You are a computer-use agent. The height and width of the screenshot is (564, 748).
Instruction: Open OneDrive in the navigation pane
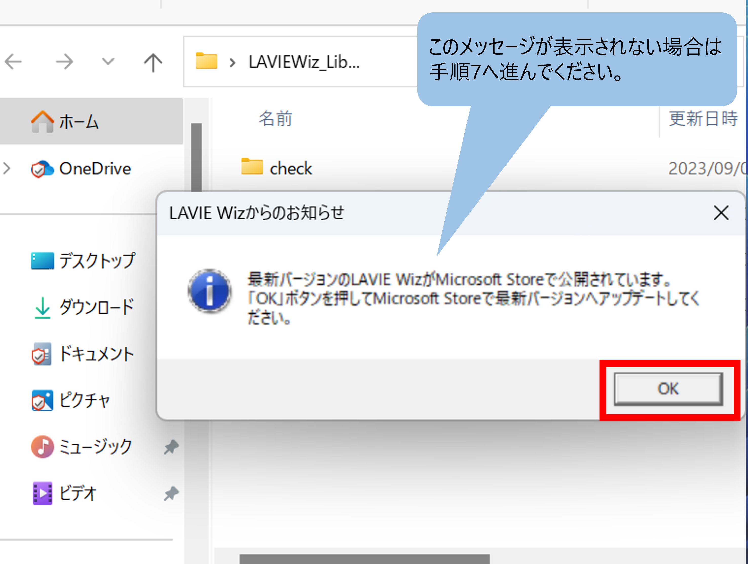click(x=95, y=168)
